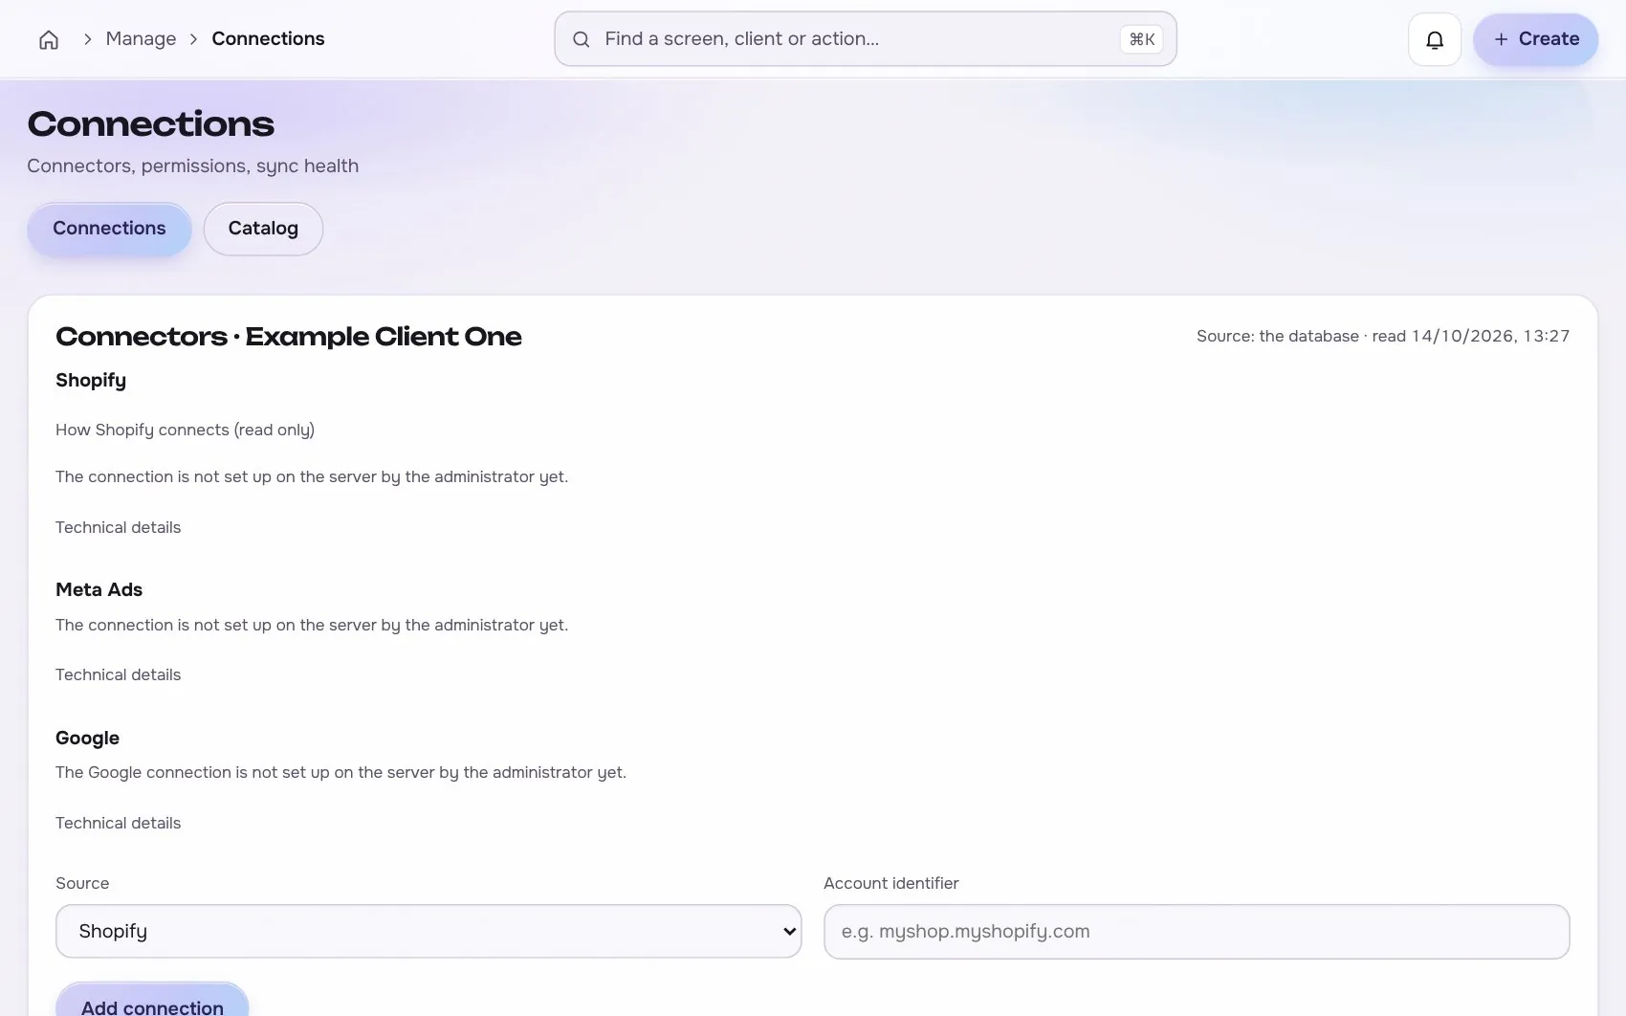Click the search magnifier icon
Viewport: 1626px width, 1016px height.
pos(581,39)
